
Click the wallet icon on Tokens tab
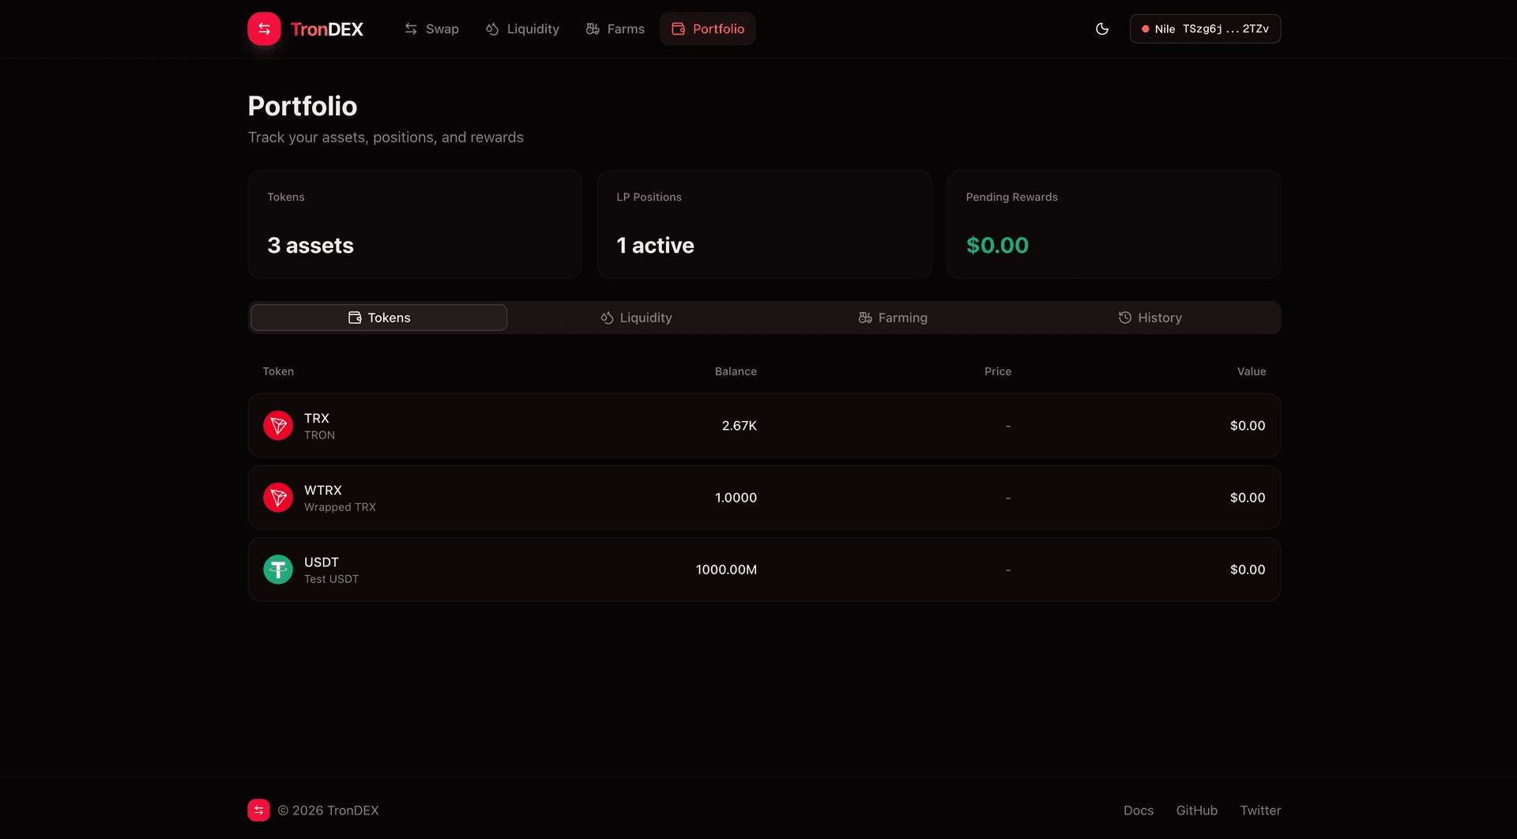tap(355, 318)
